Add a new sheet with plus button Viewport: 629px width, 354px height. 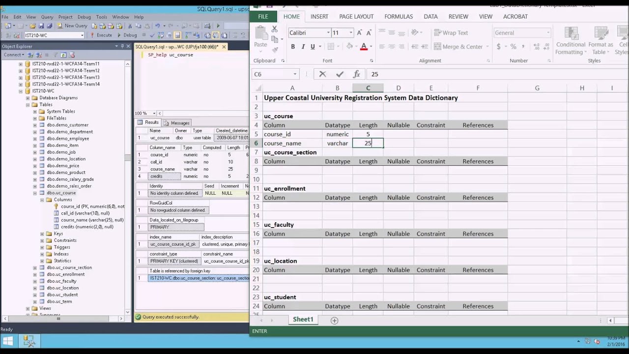point(334,321)
